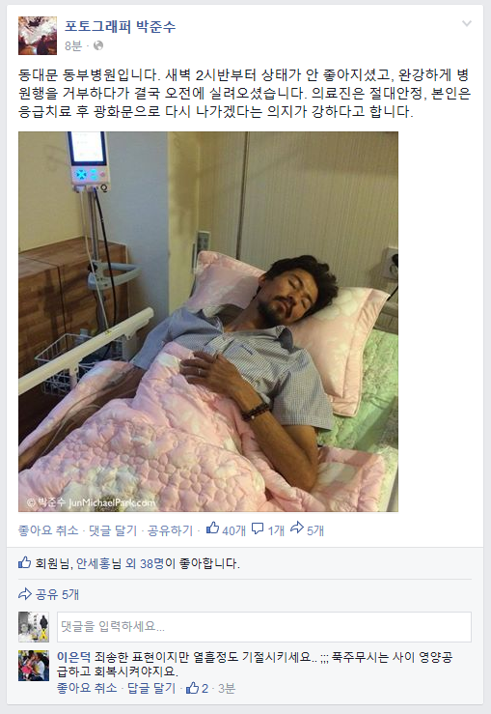The height and width of the screenshot is (714, 491).
Task: Show the 외 38명 likers list
Action: point(145,563)
